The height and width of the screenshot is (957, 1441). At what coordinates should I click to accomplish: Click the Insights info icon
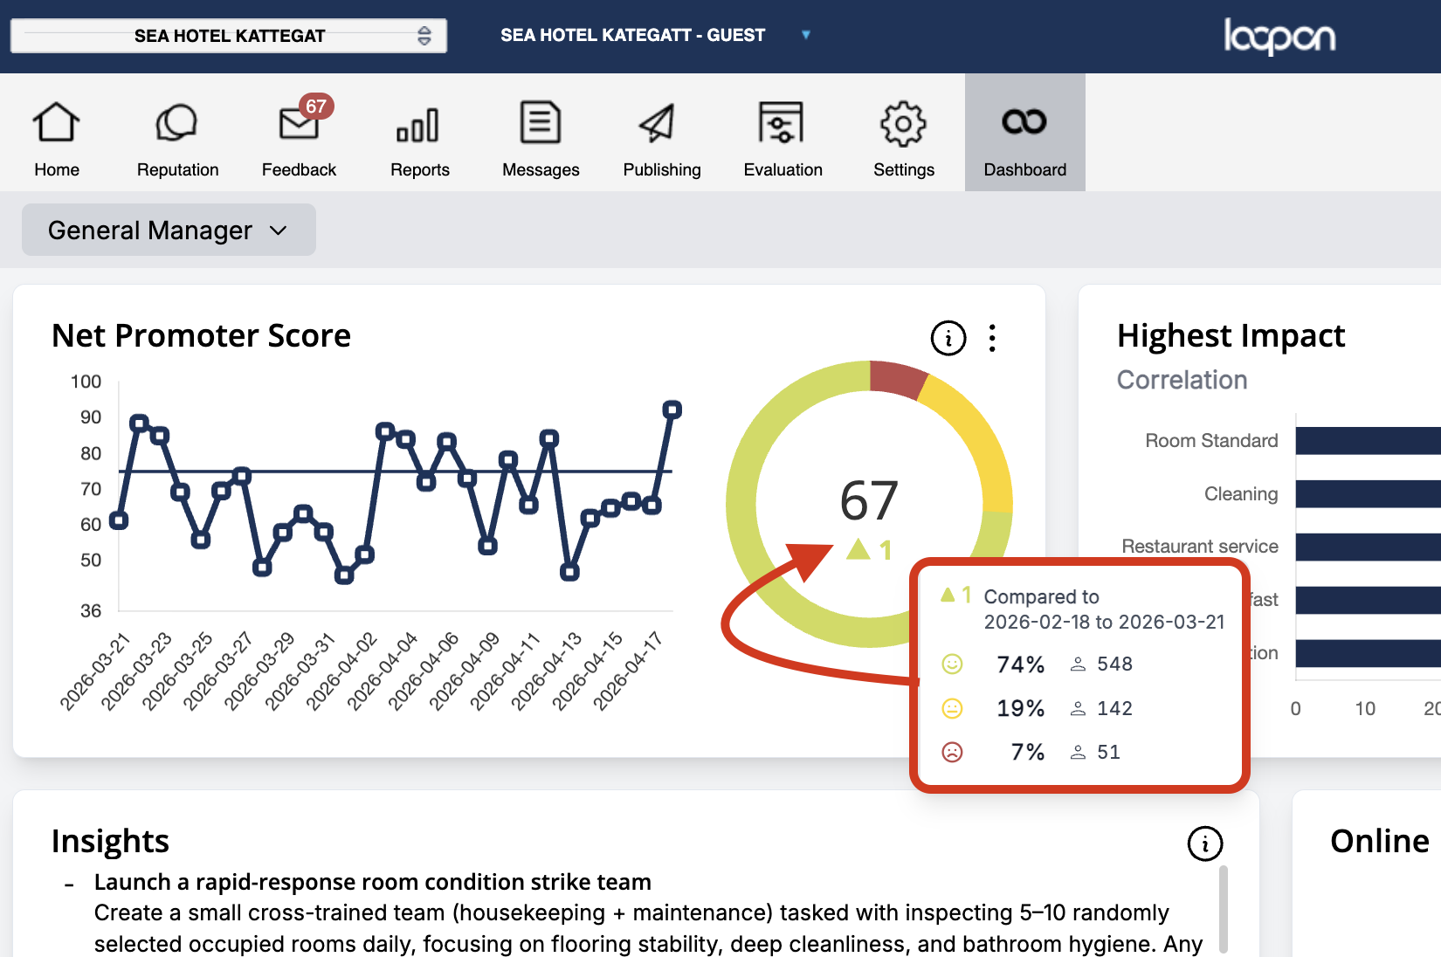[x=1205, y=843]
